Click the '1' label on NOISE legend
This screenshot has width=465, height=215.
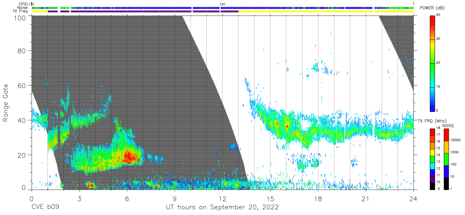coord(451,188)
